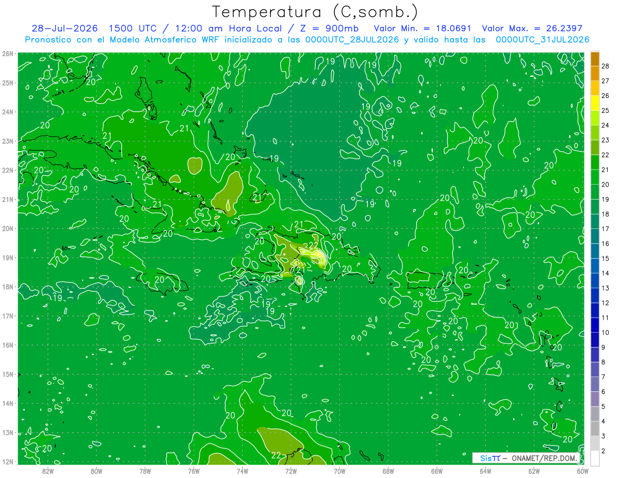This screenshot has width=619, height=478.
Task: Click the "19N" latitude axis label
Action: (x=8, y=257)
